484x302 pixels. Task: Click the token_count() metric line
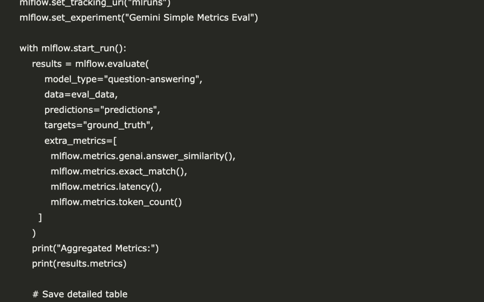click(x=117, y=202)
